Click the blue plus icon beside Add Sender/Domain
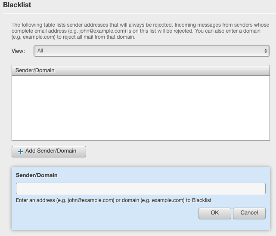The height and width of the screenshot is (236, 276). coord(20,151)
